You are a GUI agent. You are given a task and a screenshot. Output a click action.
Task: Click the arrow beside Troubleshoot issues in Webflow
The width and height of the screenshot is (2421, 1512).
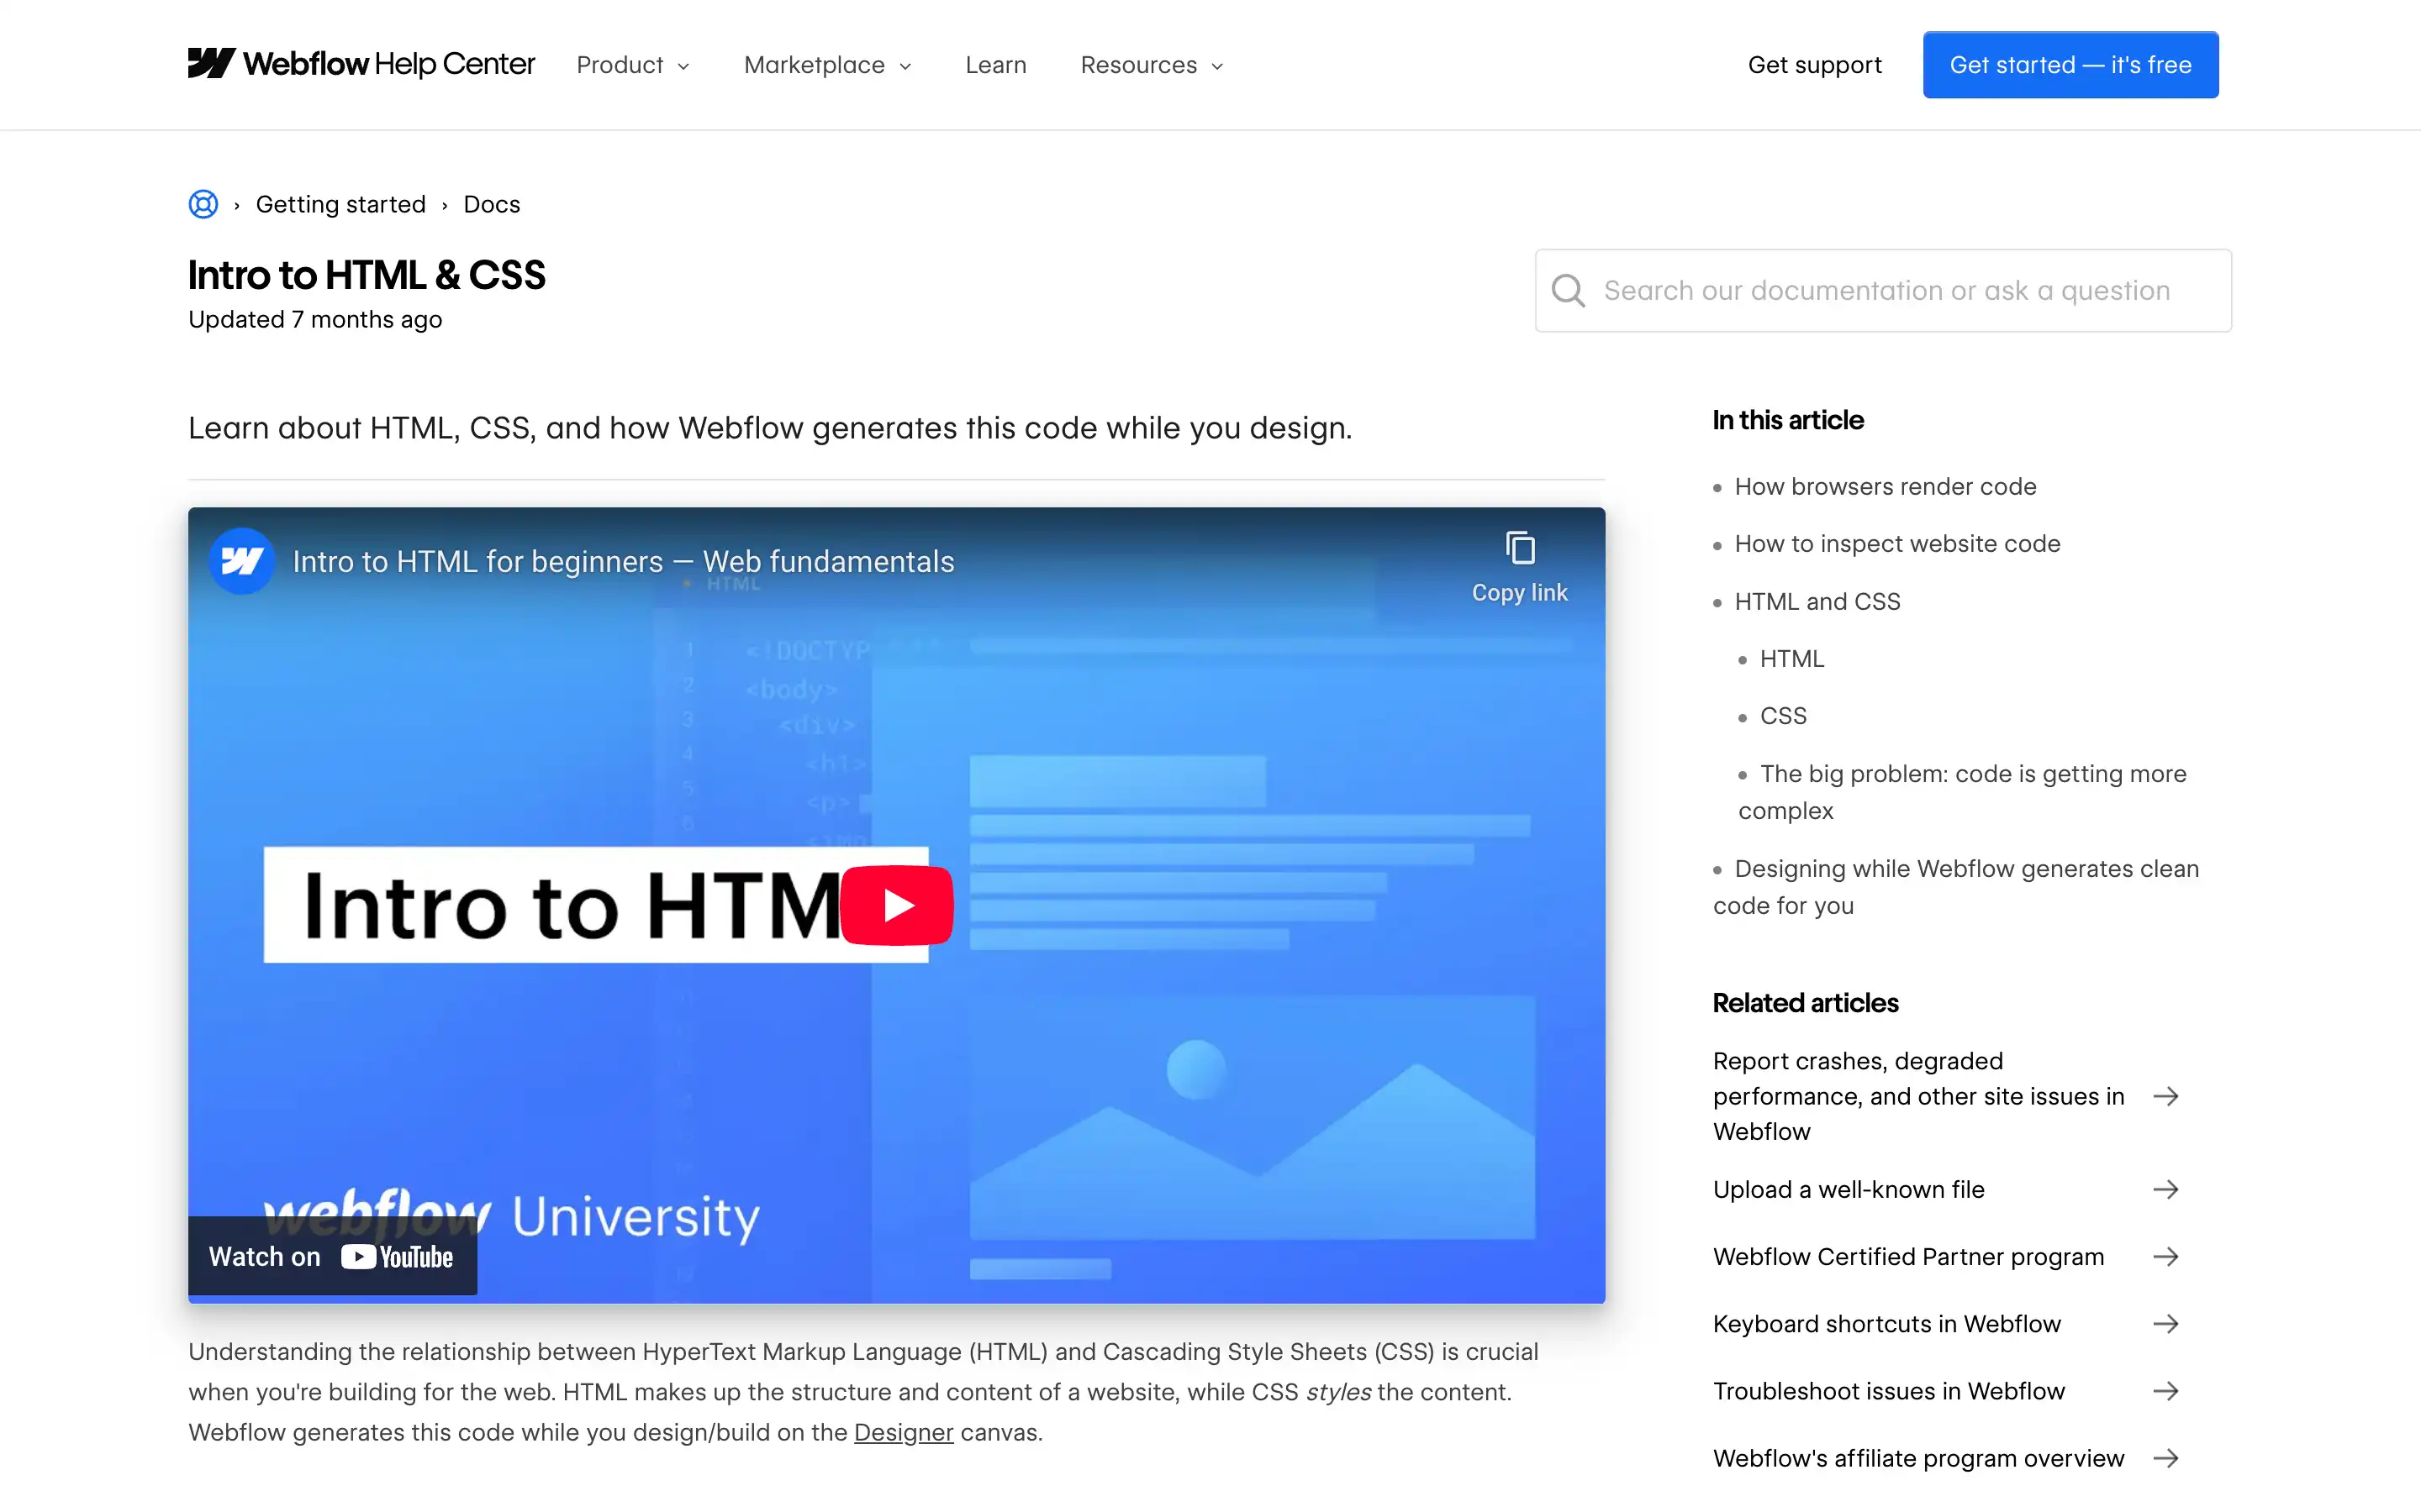(x=2167, y=1390)
